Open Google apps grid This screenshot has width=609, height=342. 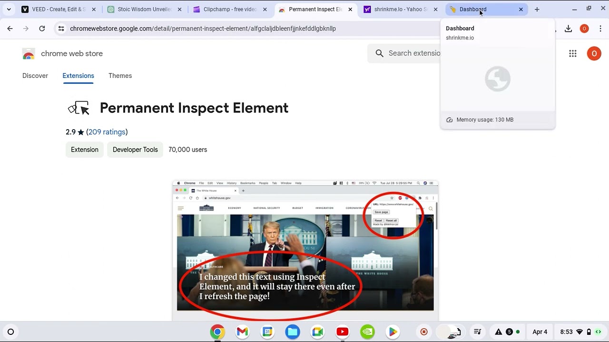pyautogui.click(x=573, y=54)
